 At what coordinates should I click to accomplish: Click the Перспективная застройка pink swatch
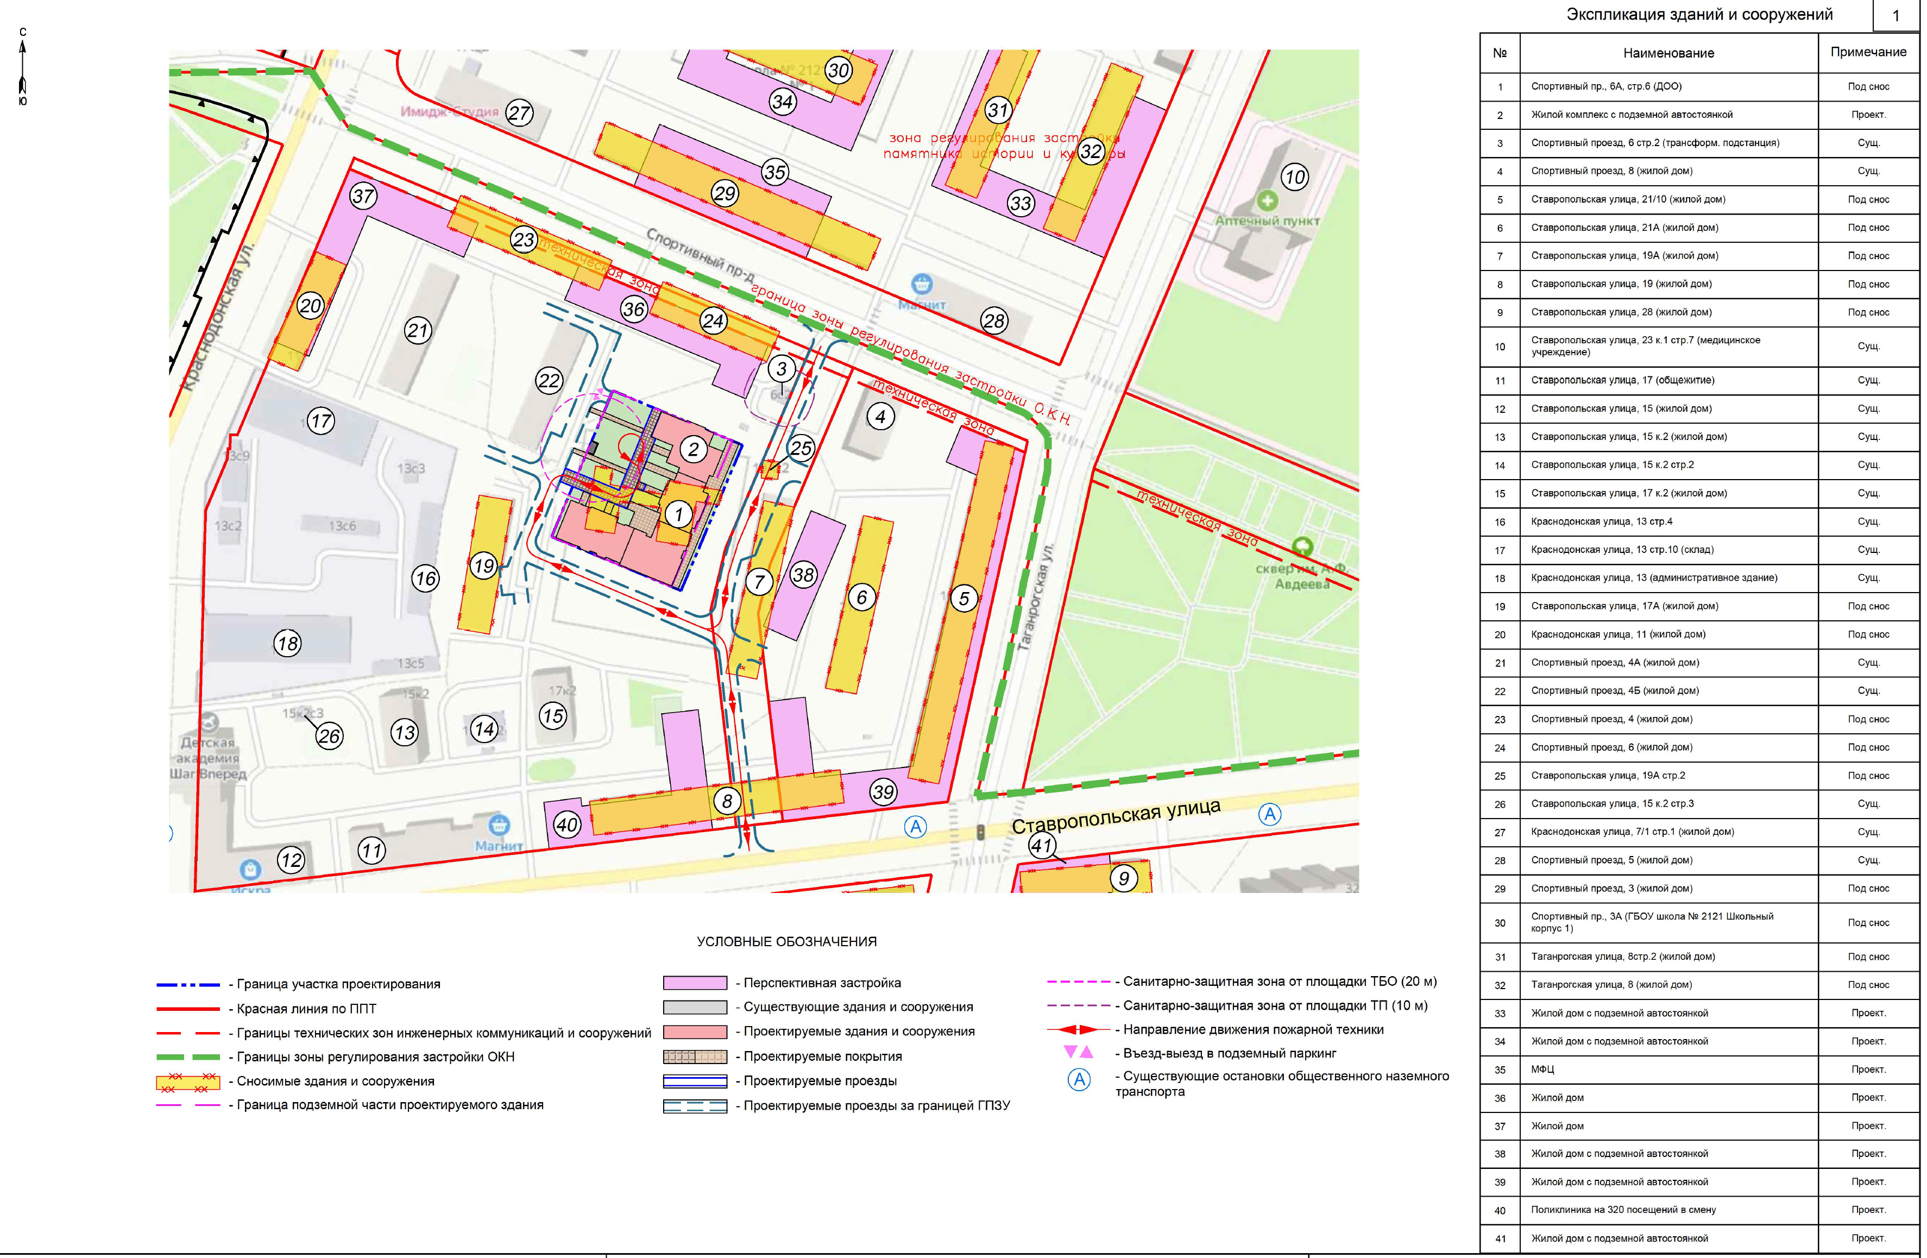695,983
